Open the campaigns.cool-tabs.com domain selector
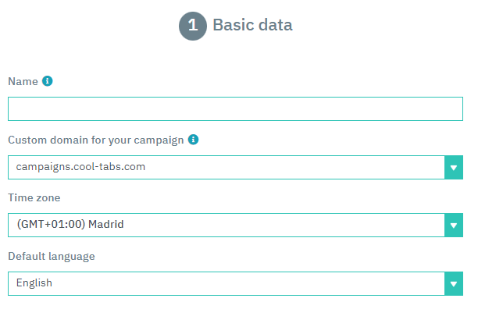 (235, 168)
